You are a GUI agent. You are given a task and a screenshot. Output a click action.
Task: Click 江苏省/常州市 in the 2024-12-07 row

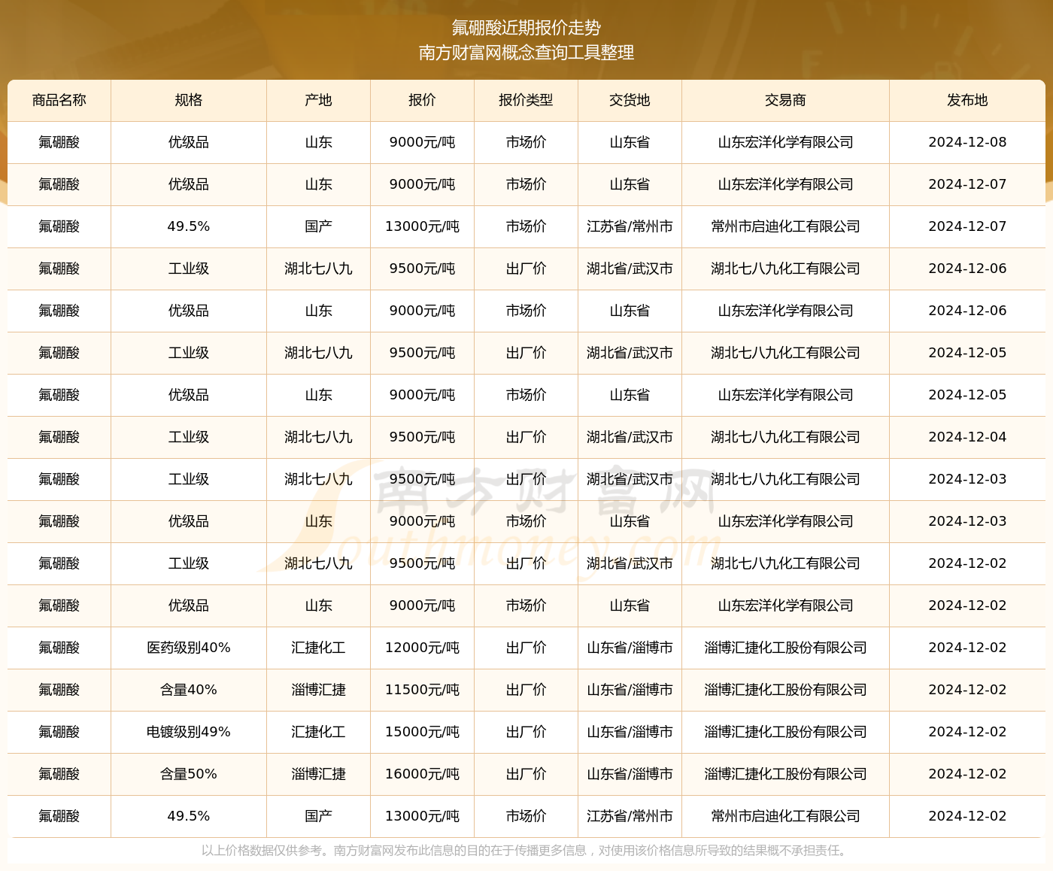[630, 226]
